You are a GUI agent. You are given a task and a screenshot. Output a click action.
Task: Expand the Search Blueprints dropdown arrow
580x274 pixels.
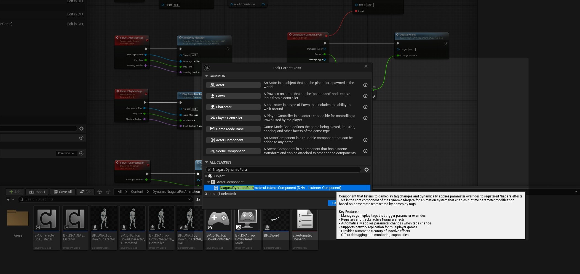coord(189,199)
